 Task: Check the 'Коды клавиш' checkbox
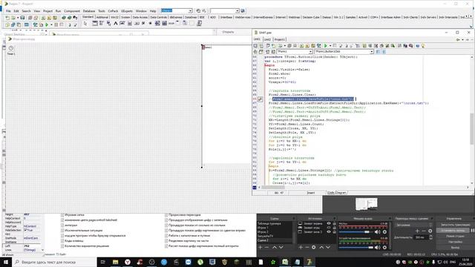62,241
